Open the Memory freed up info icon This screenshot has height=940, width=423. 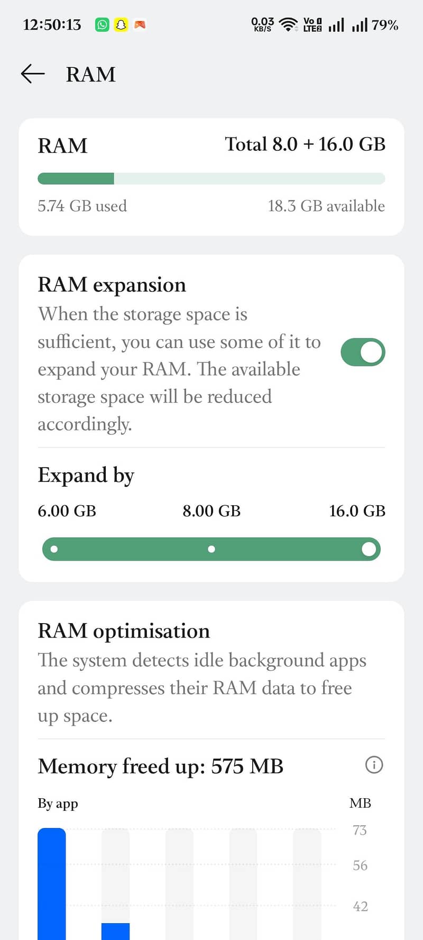click(x=374, y=765)
